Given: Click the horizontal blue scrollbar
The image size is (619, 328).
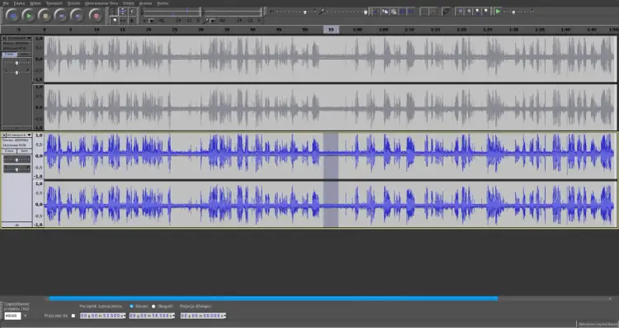Looking at the screenshot, I should click(x=273, y=299).
